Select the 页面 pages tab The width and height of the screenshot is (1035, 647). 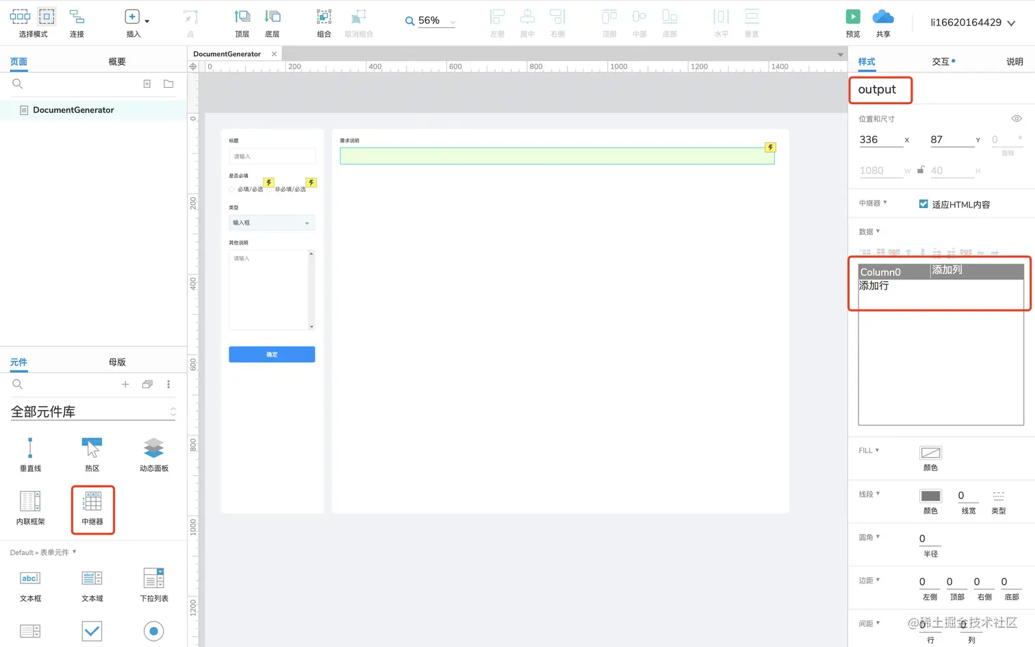pos(18,62)
